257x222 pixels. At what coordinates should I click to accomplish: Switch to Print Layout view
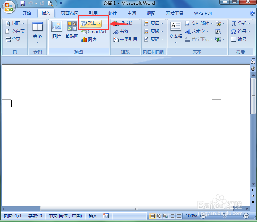pos(152,216)
